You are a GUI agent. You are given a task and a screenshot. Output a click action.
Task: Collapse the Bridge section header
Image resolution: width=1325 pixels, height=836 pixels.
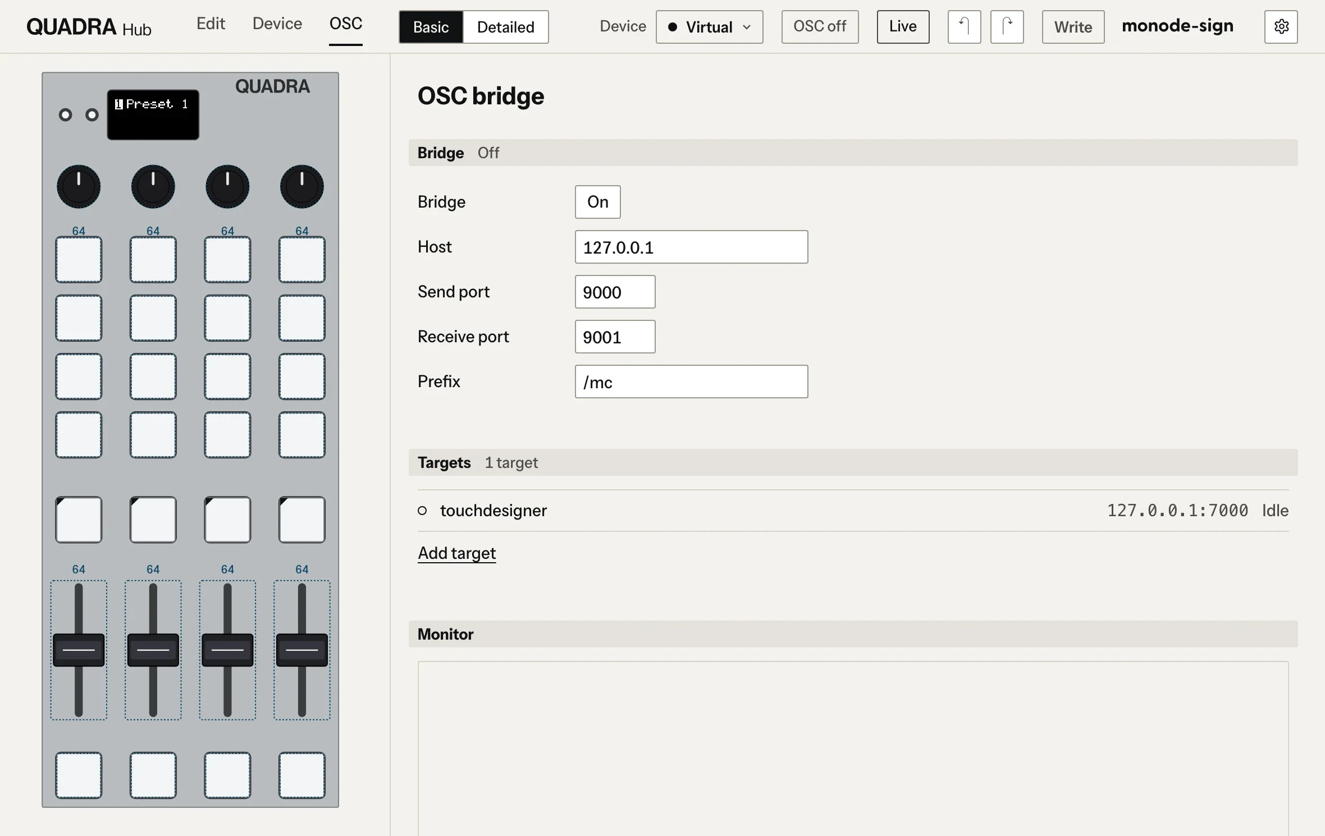853,153
